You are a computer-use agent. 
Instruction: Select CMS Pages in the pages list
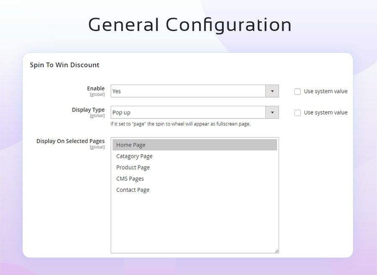(x=195, y=179)
